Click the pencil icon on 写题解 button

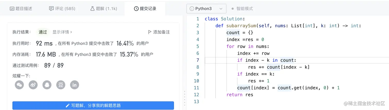coord(68,105)
